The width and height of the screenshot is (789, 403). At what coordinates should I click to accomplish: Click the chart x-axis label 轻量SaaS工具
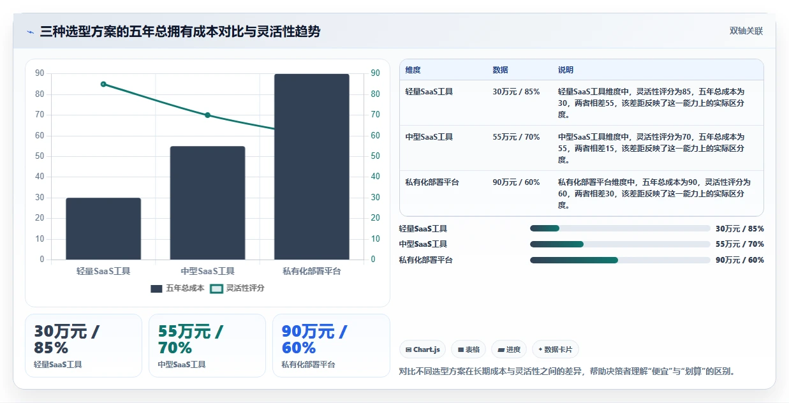tap(103, 271)
